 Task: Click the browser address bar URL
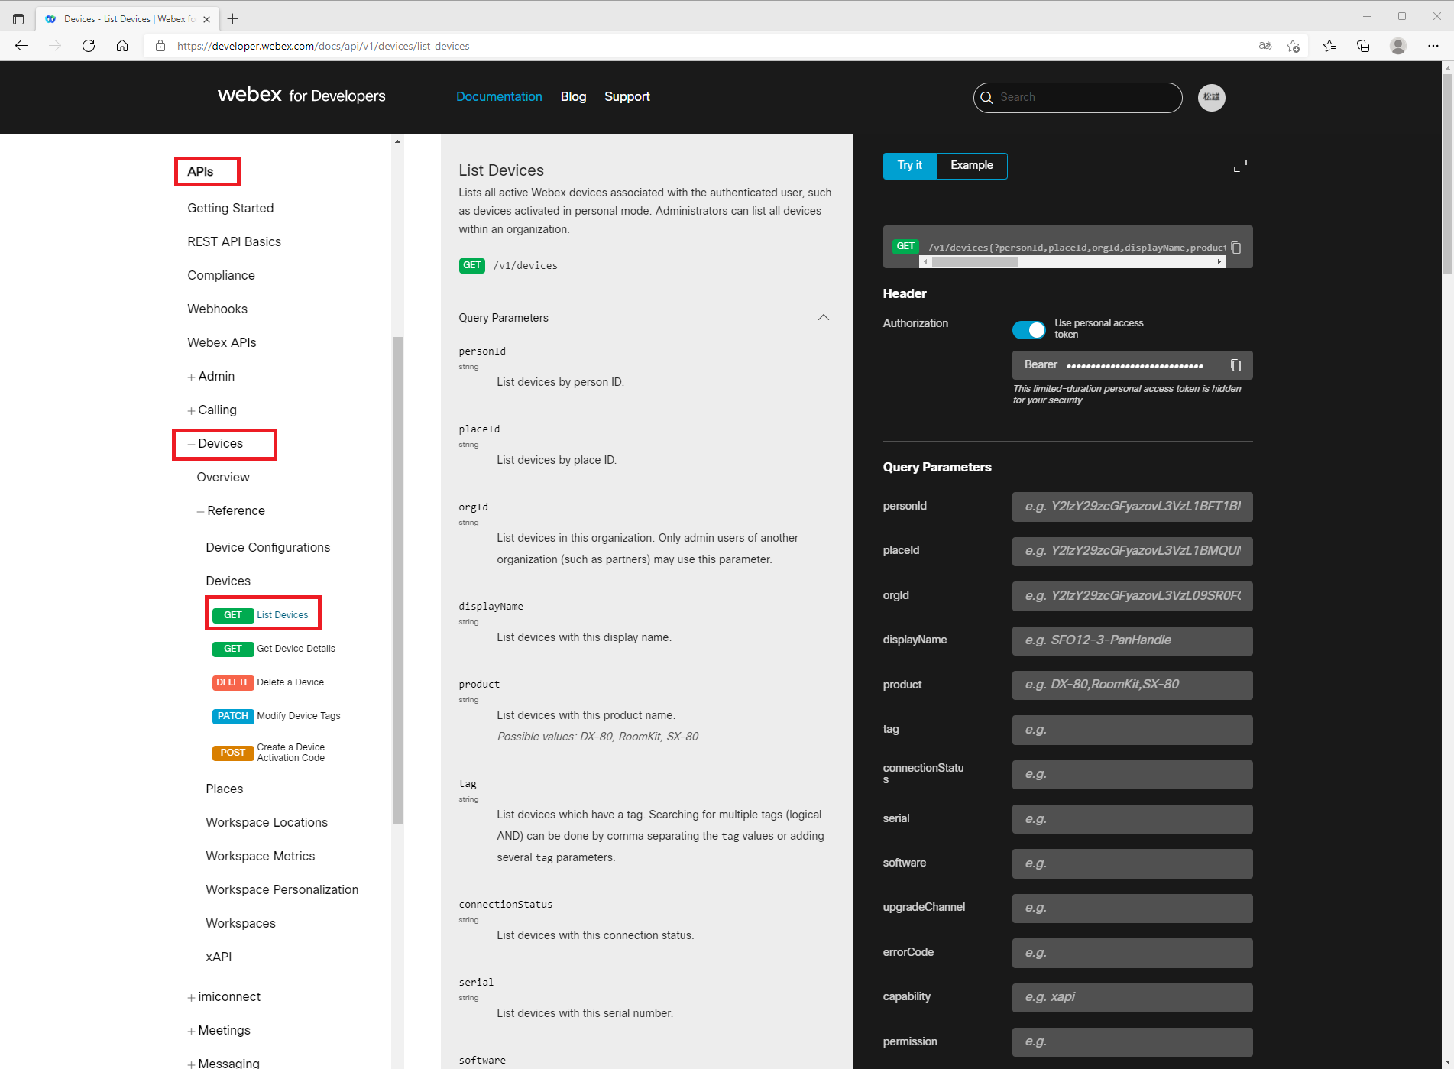point(323,46)
